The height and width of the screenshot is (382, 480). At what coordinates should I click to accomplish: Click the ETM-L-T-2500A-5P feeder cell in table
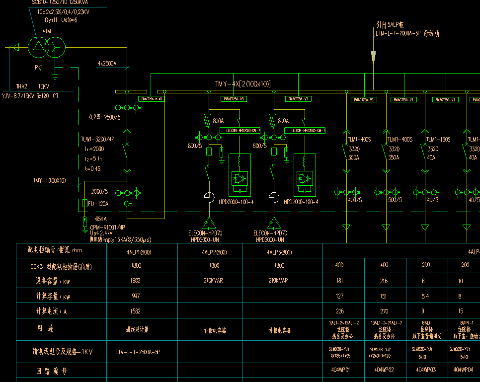(138, 352)
